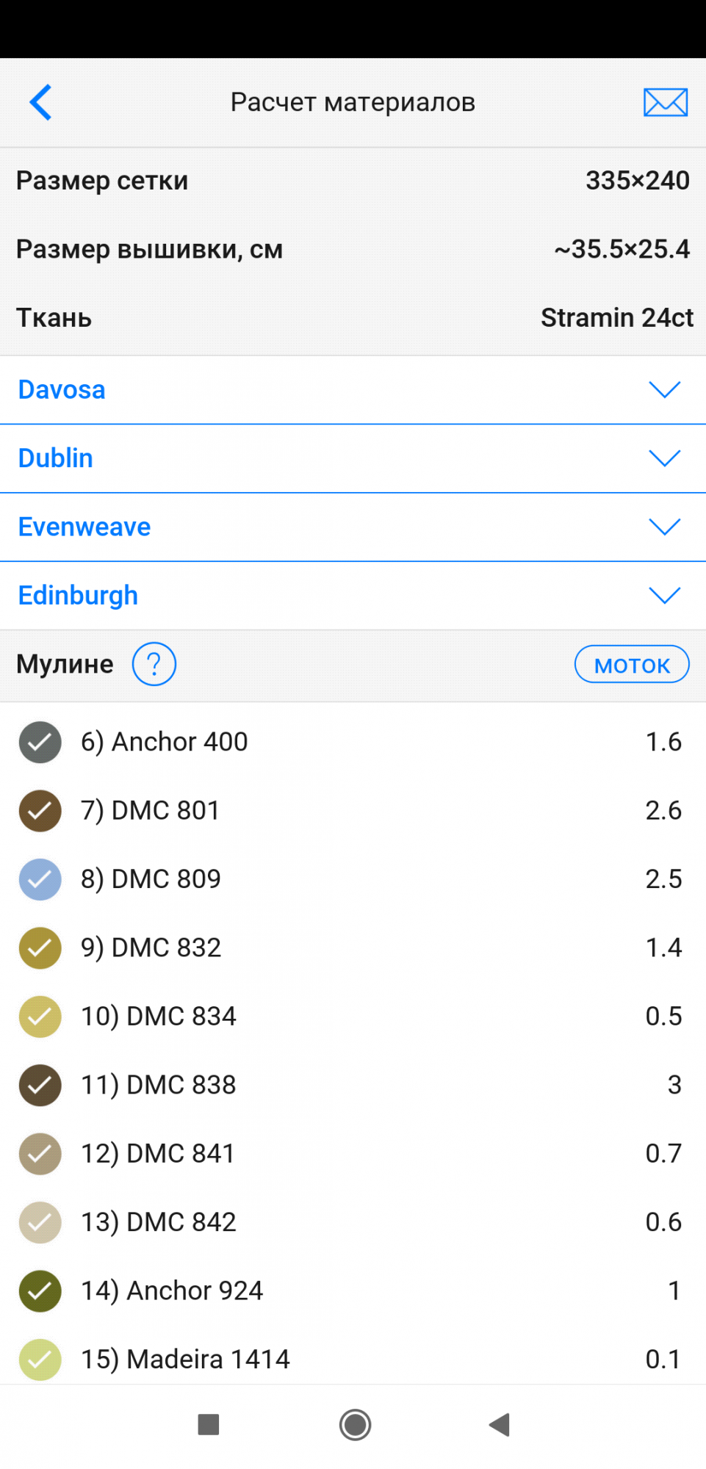Uncheck the Anchor 400 thread checkmark
Viewport: 706px width, 1469px height.
tap(40, 742)
